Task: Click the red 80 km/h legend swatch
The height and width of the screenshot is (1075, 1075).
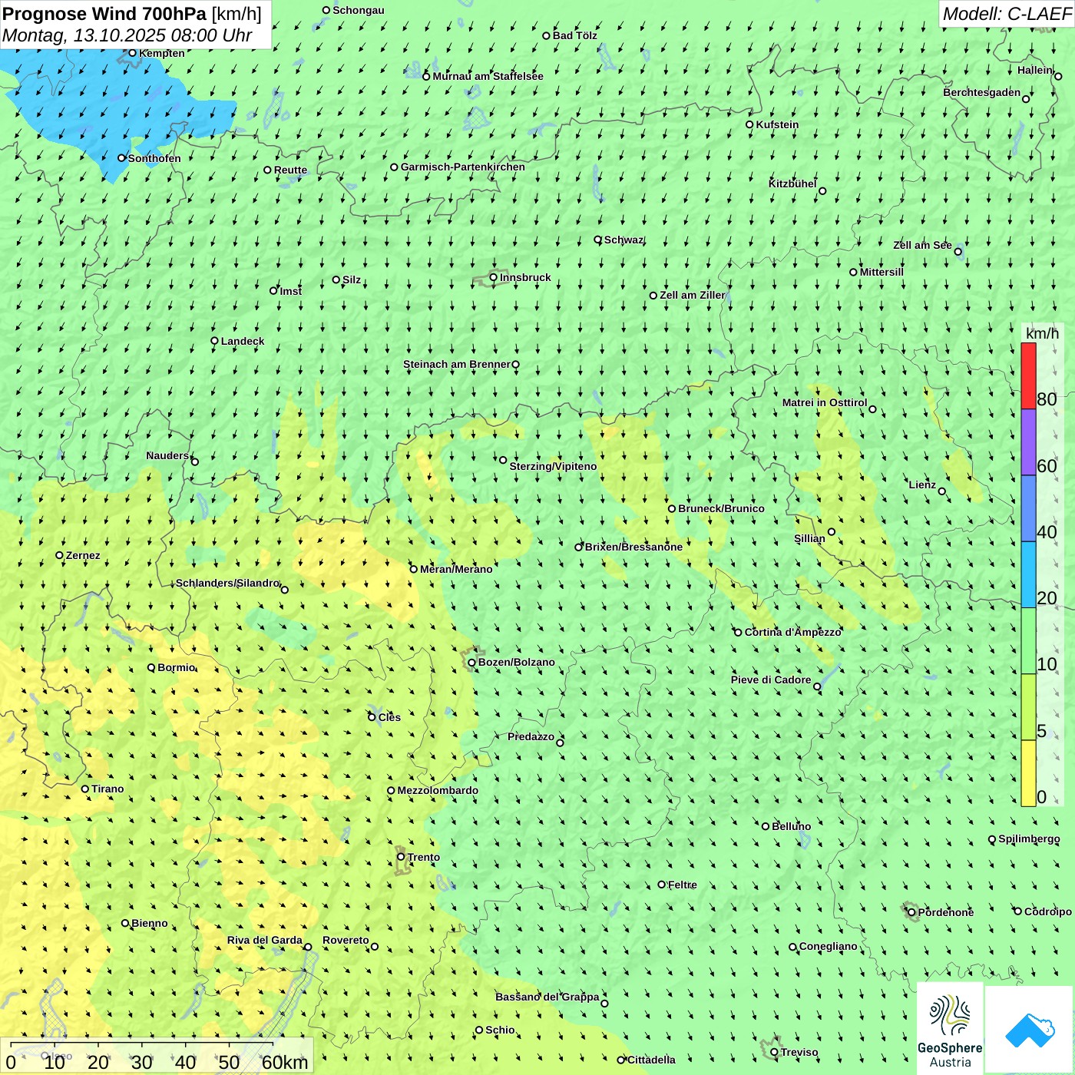Action: click(x=1028, y=375)
